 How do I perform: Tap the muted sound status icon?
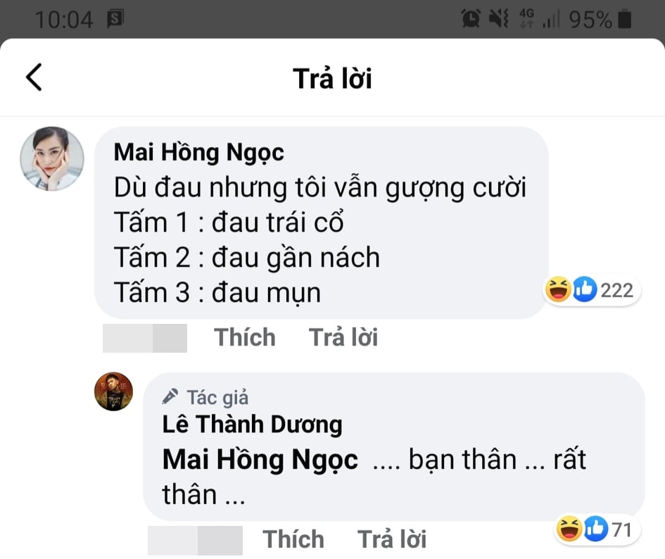click(498, 19)
